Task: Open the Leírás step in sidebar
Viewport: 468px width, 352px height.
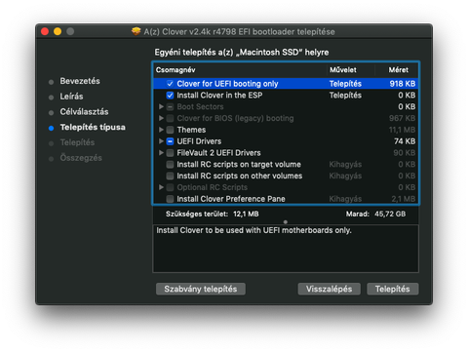Action: pos(71,97)
